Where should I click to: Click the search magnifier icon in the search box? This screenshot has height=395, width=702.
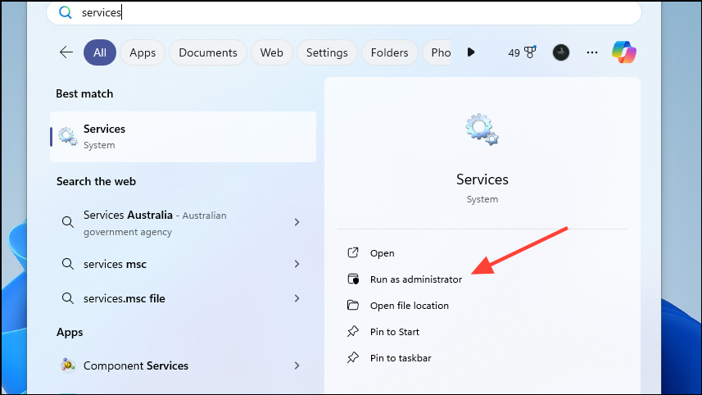point(66,12)
